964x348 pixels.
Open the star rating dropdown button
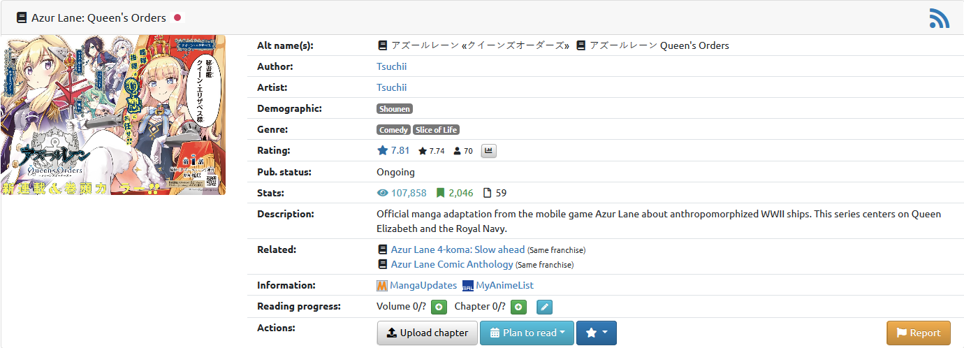point(597,333)
